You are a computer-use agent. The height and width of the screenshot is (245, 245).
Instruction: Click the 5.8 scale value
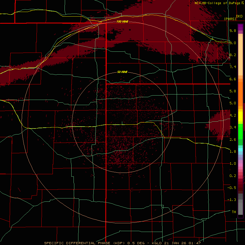(x=233, y=91)
